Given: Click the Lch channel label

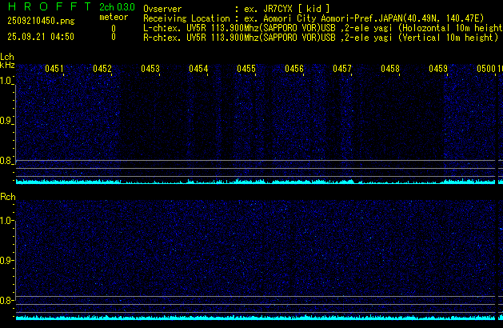Looking at the screenshot, I should point(7,57).
